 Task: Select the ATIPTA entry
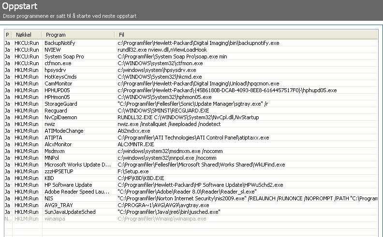coord(53,138)
